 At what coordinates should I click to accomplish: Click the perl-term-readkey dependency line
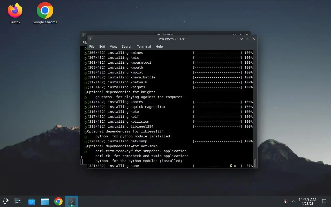[x=141, y=151]
